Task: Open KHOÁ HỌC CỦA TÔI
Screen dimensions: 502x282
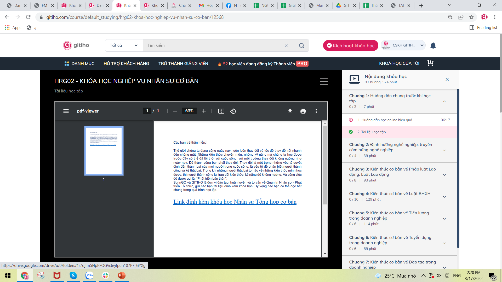Action: point(399,63)
